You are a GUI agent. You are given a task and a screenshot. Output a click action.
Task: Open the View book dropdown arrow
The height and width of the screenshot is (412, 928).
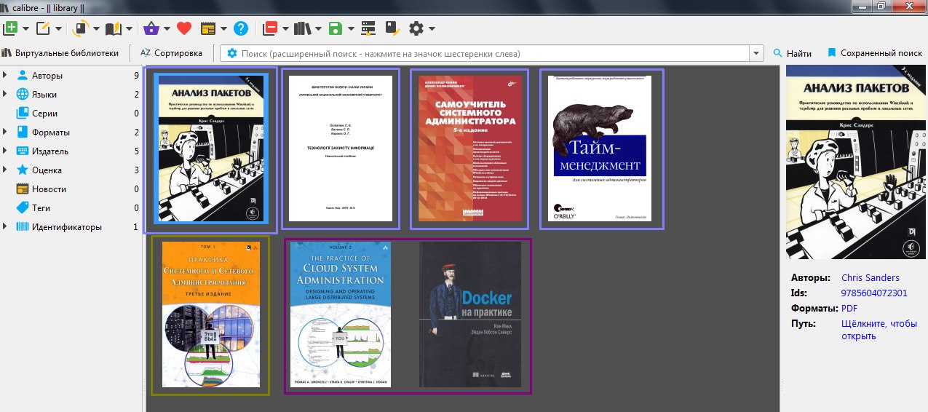[130, 29]
